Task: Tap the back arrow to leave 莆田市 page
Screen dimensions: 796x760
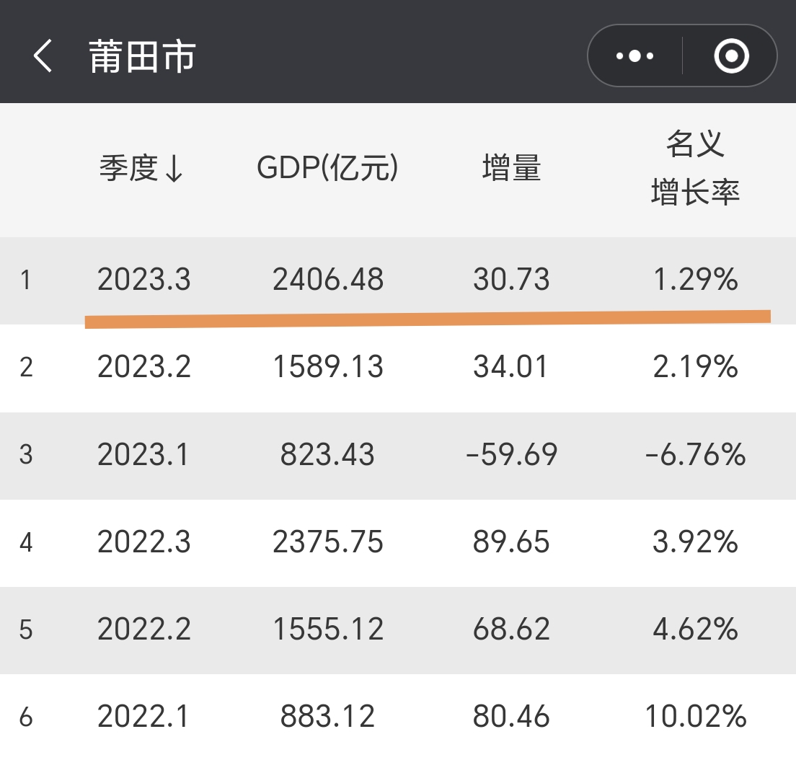Action: coord(41,55)
